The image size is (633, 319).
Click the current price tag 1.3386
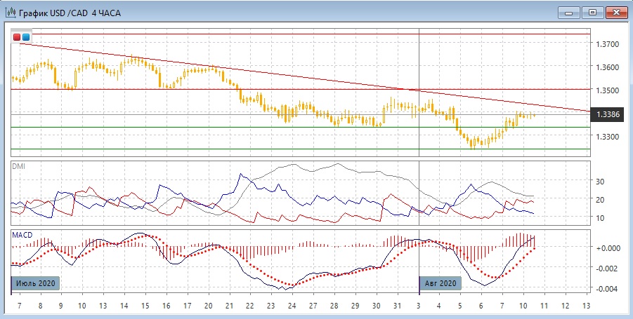pos(608,114)
